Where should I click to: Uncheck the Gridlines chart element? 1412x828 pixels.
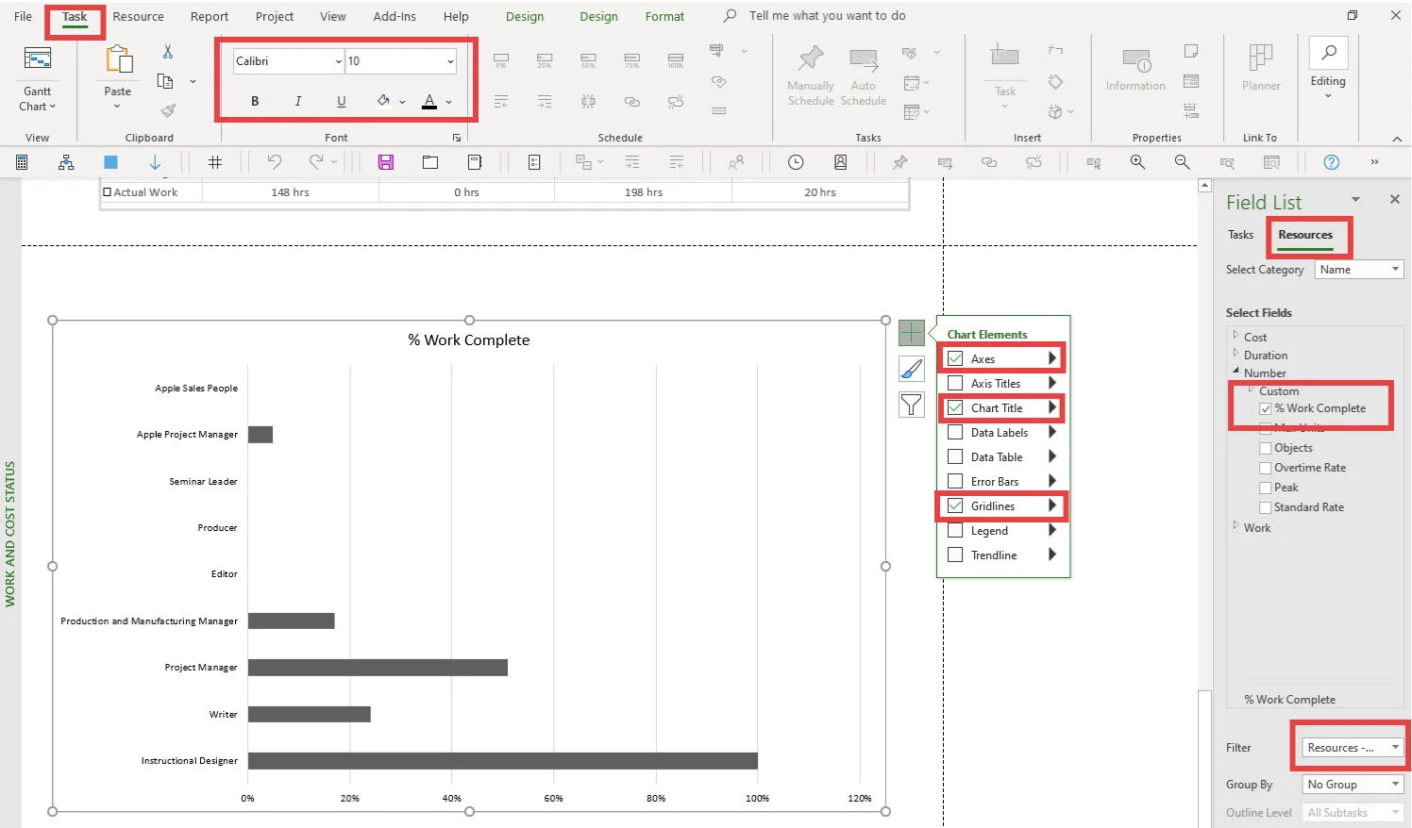click(x=955, y=505)
